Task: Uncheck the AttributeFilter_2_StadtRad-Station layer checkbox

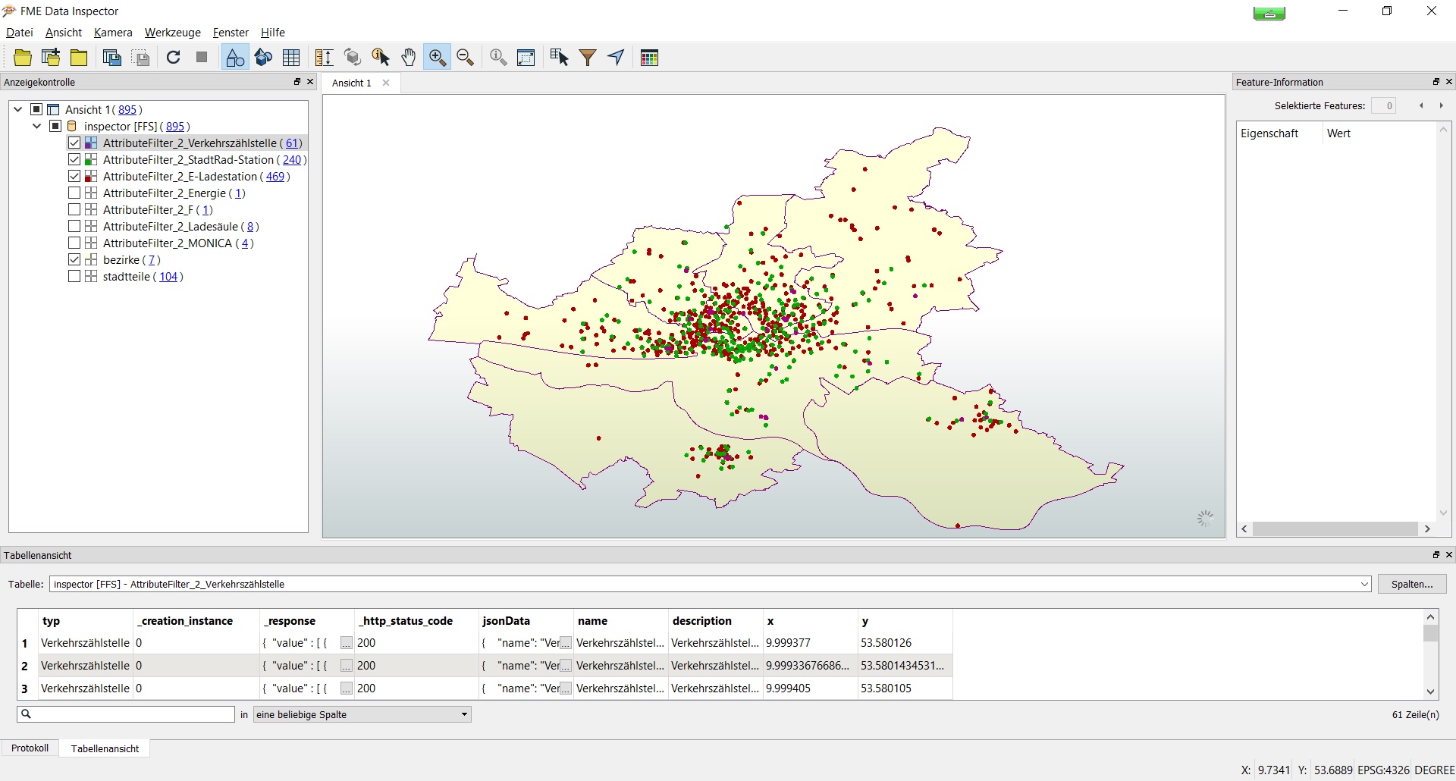Action: pyautogui.click(x=74, y=160)
